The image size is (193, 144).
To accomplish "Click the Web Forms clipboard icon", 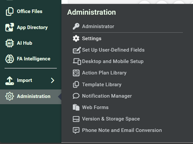I will [x=76, y=107].
